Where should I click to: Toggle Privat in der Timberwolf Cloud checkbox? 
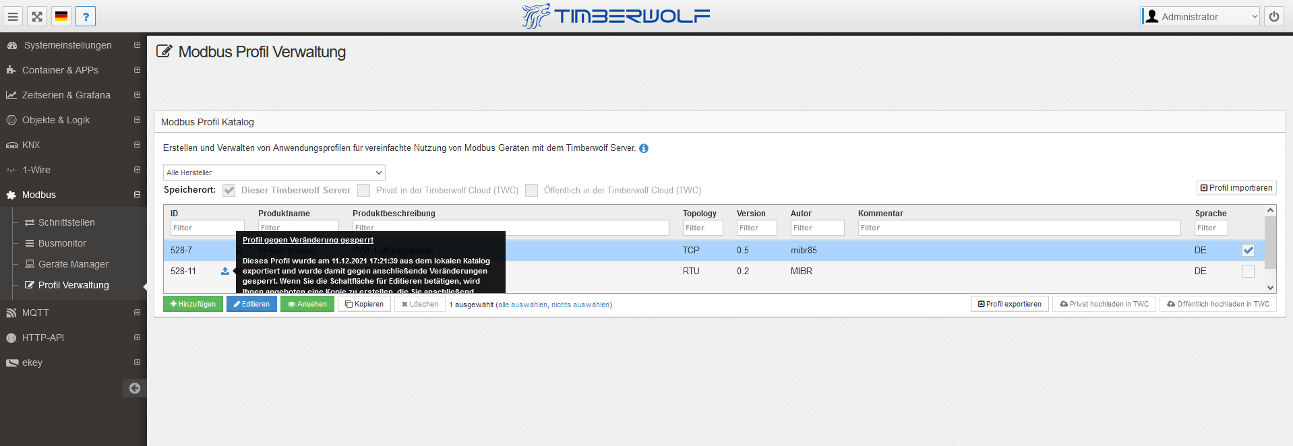pos(364,190)
